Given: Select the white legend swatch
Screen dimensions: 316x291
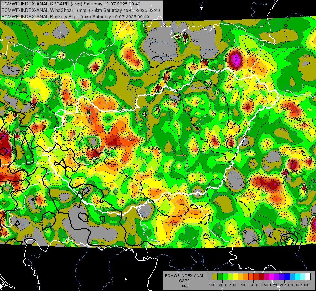Looking at the screenshot, I should coord(308,276).
